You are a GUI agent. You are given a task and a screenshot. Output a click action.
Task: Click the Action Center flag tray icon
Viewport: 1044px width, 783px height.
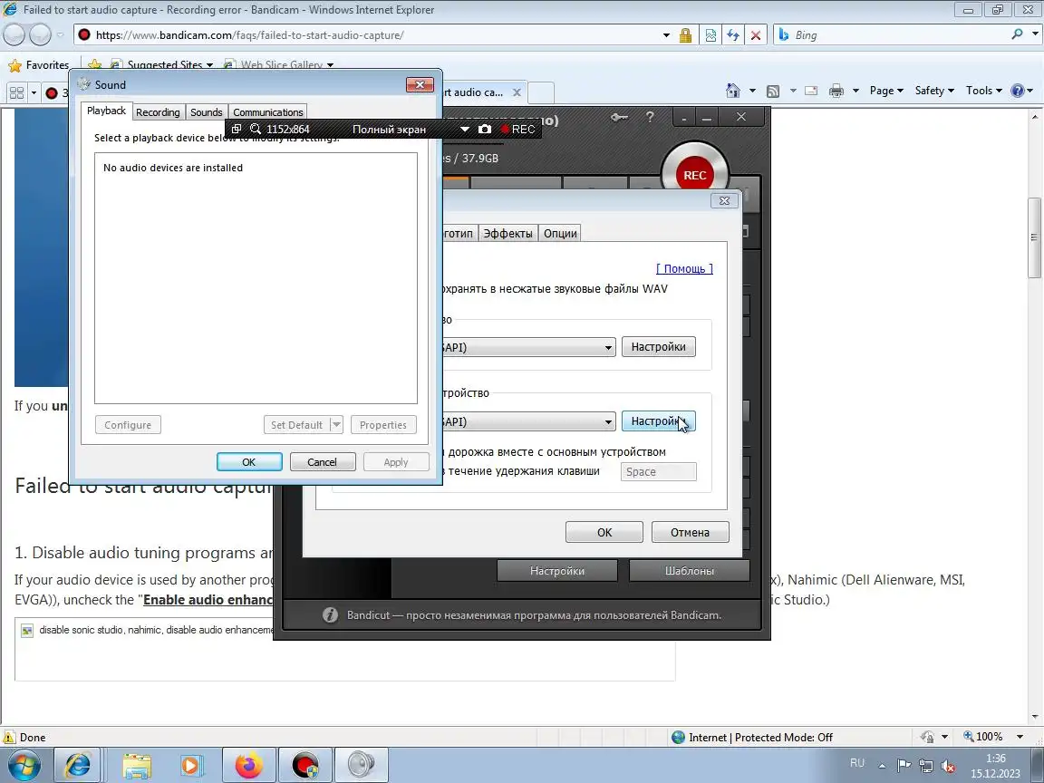pyautogui.click(x=904, y=766)
